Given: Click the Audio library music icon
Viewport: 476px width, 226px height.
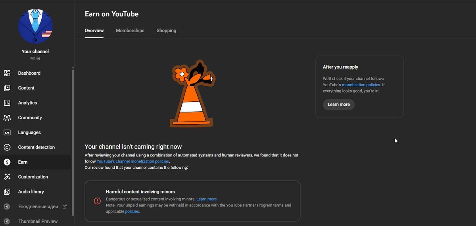Looking at the screenshot, I should pyautogui.click(x=7, y=191).
